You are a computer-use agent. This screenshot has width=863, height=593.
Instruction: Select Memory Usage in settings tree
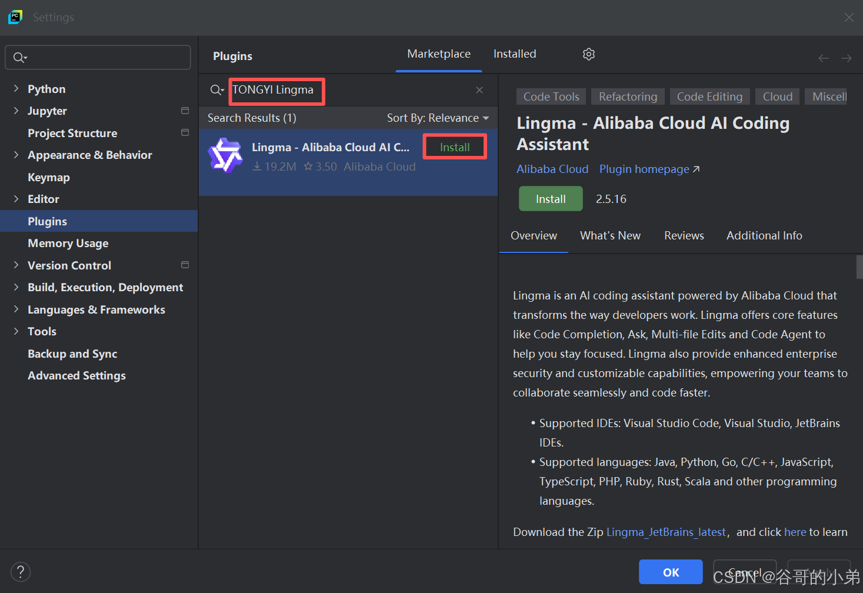point(99,243)
